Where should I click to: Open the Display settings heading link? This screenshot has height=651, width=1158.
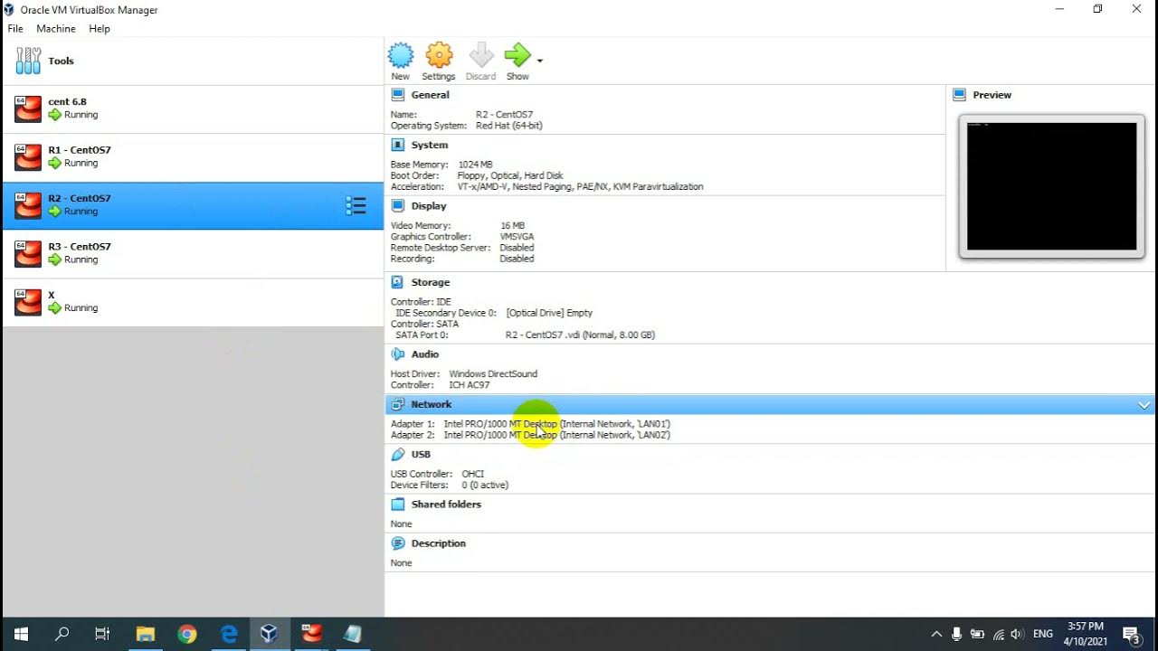[429, 206]
